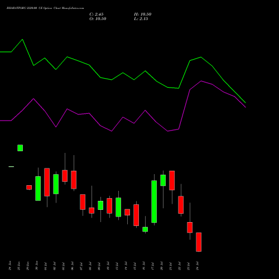Click the tall red candle on 01 Jul
The width and height of the screenshot is (279, 279).
pyautogui.click(x=47, y=182)
